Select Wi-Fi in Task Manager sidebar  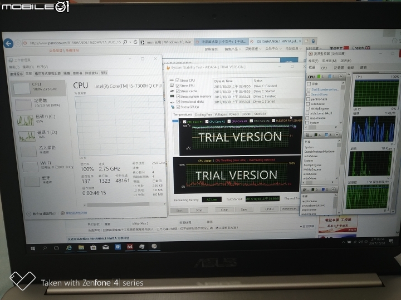click(44, 166)
